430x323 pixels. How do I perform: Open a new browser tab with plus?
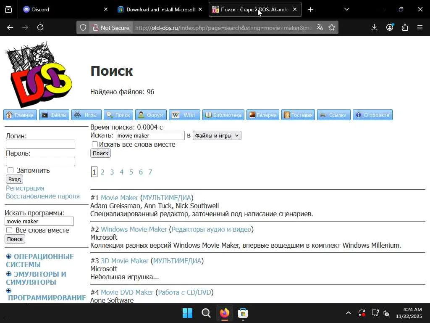[x=310, y=9]
